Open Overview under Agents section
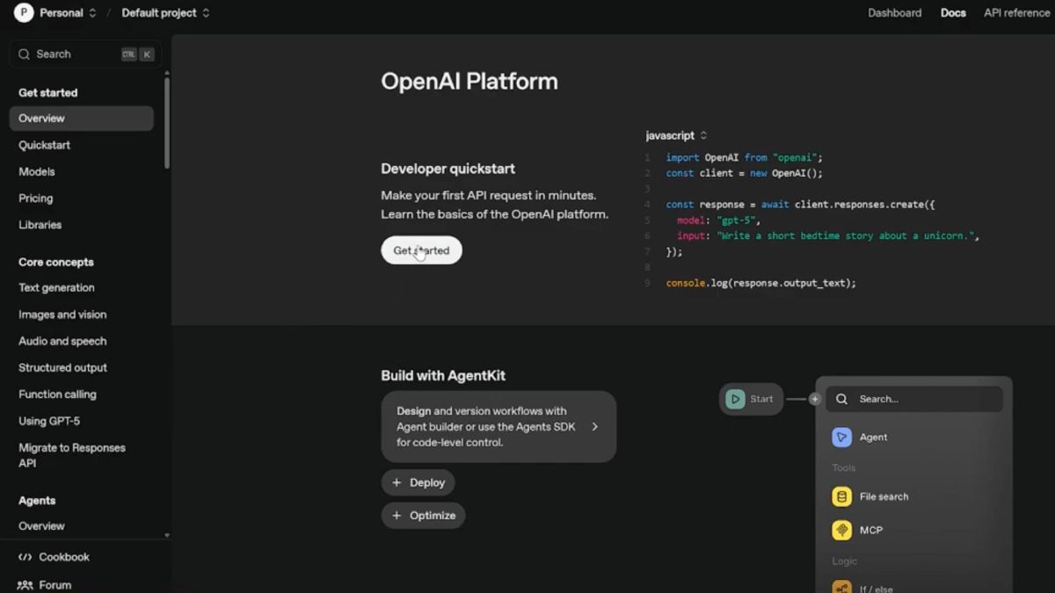The image size is (1055, 593). point(41,526)
